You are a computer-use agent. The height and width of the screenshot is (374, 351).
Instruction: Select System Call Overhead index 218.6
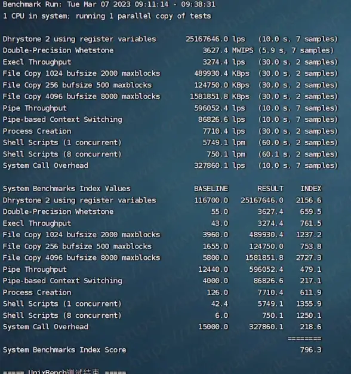(x=311, y=327)
